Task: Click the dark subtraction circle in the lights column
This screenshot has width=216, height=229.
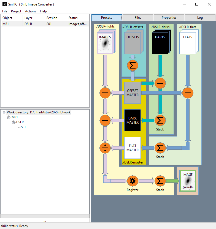Action: pyautogui.click(x=105, y=120)
